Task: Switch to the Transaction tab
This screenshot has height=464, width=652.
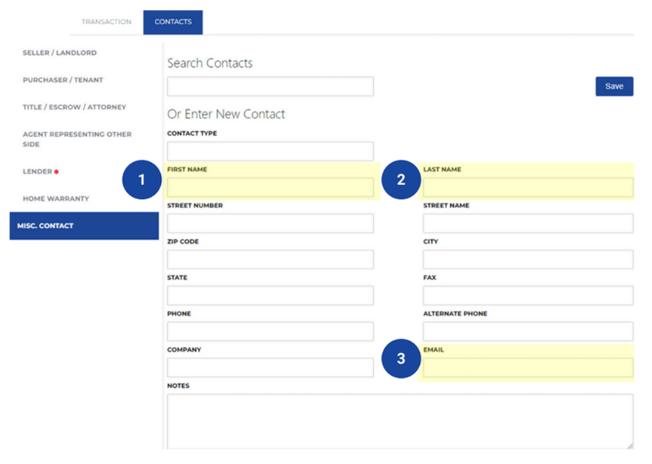Action: [x=106, y=22]
